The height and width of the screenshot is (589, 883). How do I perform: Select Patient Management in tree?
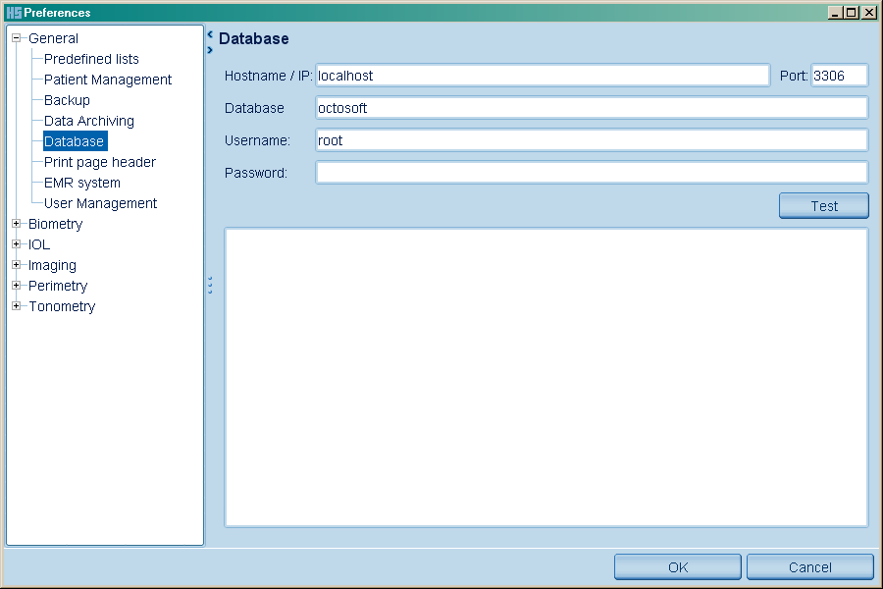click(108, 80)
